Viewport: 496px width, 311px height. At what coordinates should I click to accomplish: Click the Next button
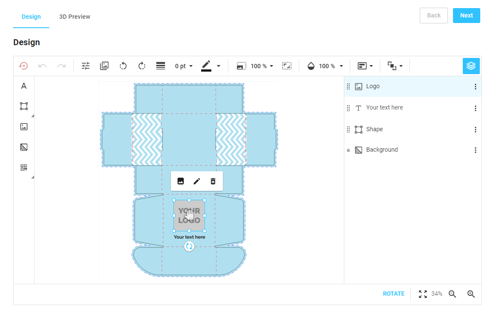pos(466,15)
